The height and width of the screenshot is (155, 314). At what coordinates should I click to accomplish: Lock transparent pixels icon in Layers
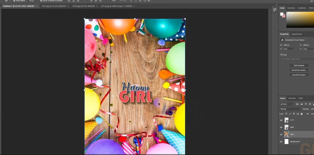click(x=286, y=114)
